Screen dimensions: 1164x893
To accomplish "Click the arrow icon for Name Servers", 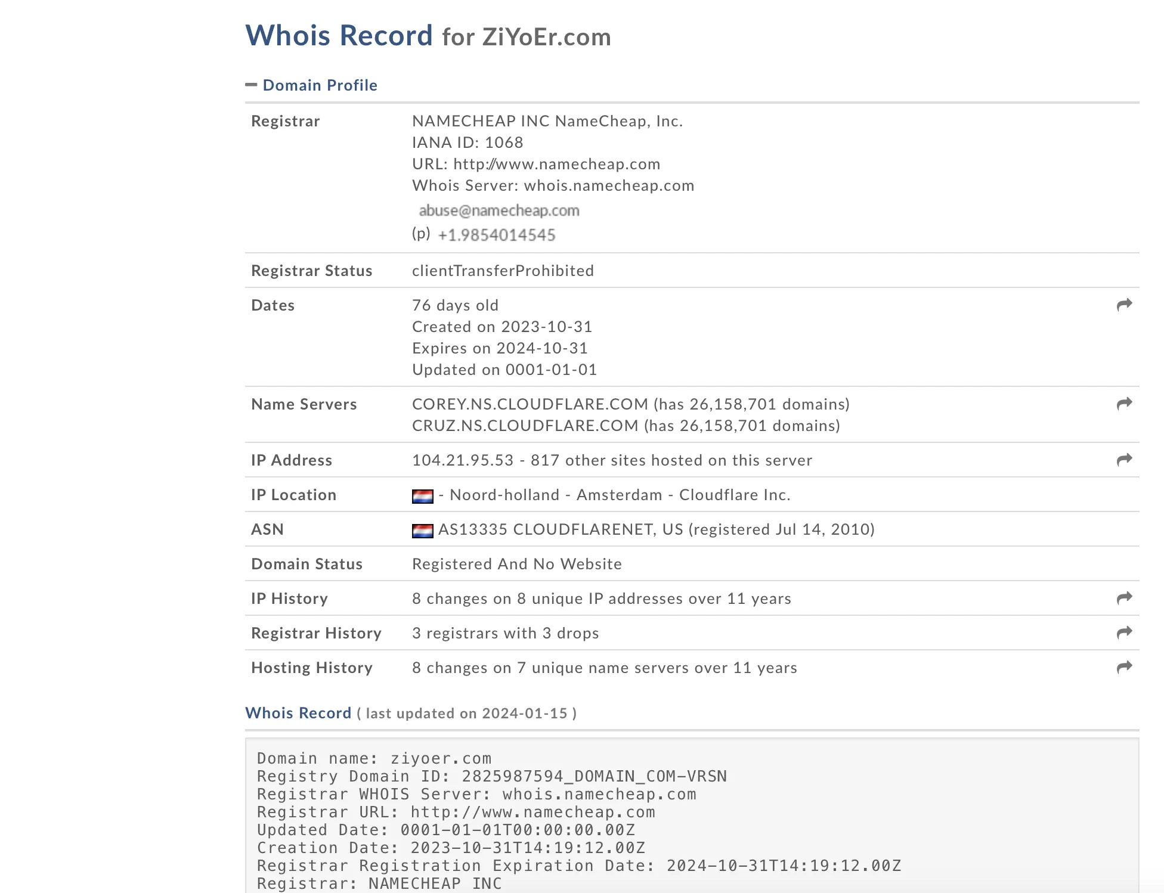I will (1124, 404).
